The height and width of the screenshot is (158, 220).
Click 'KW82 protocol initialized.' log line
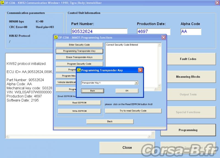26,64
